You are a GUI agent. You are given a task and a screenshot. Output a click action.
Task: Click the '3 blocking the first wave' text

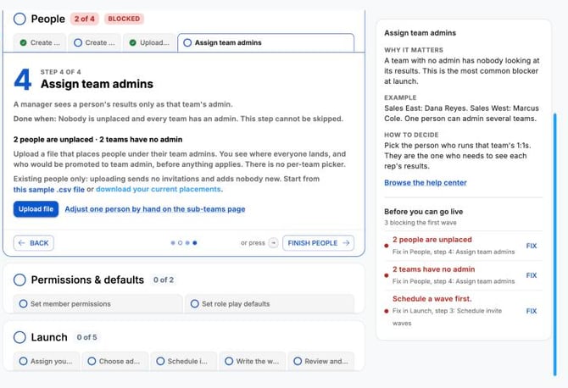(x=420, y=223)
